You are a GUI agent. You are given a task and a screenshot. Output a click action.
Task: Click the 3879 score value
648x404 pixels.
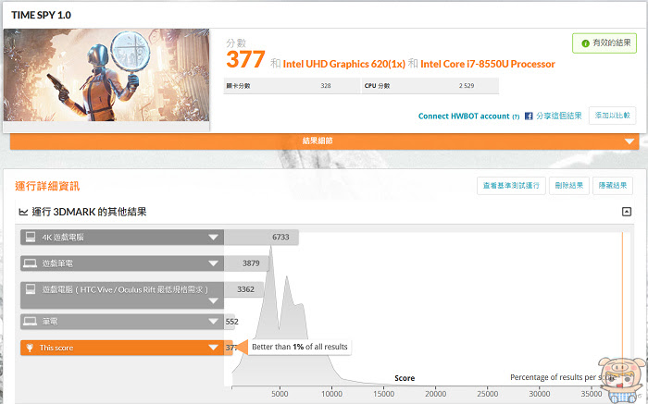click(x=251, y=263)
